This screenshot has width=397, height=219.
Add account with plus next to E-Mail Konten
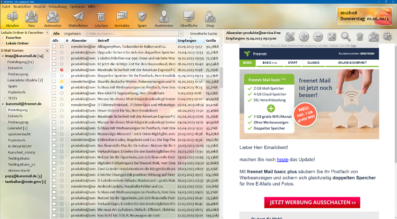[47, 50]
